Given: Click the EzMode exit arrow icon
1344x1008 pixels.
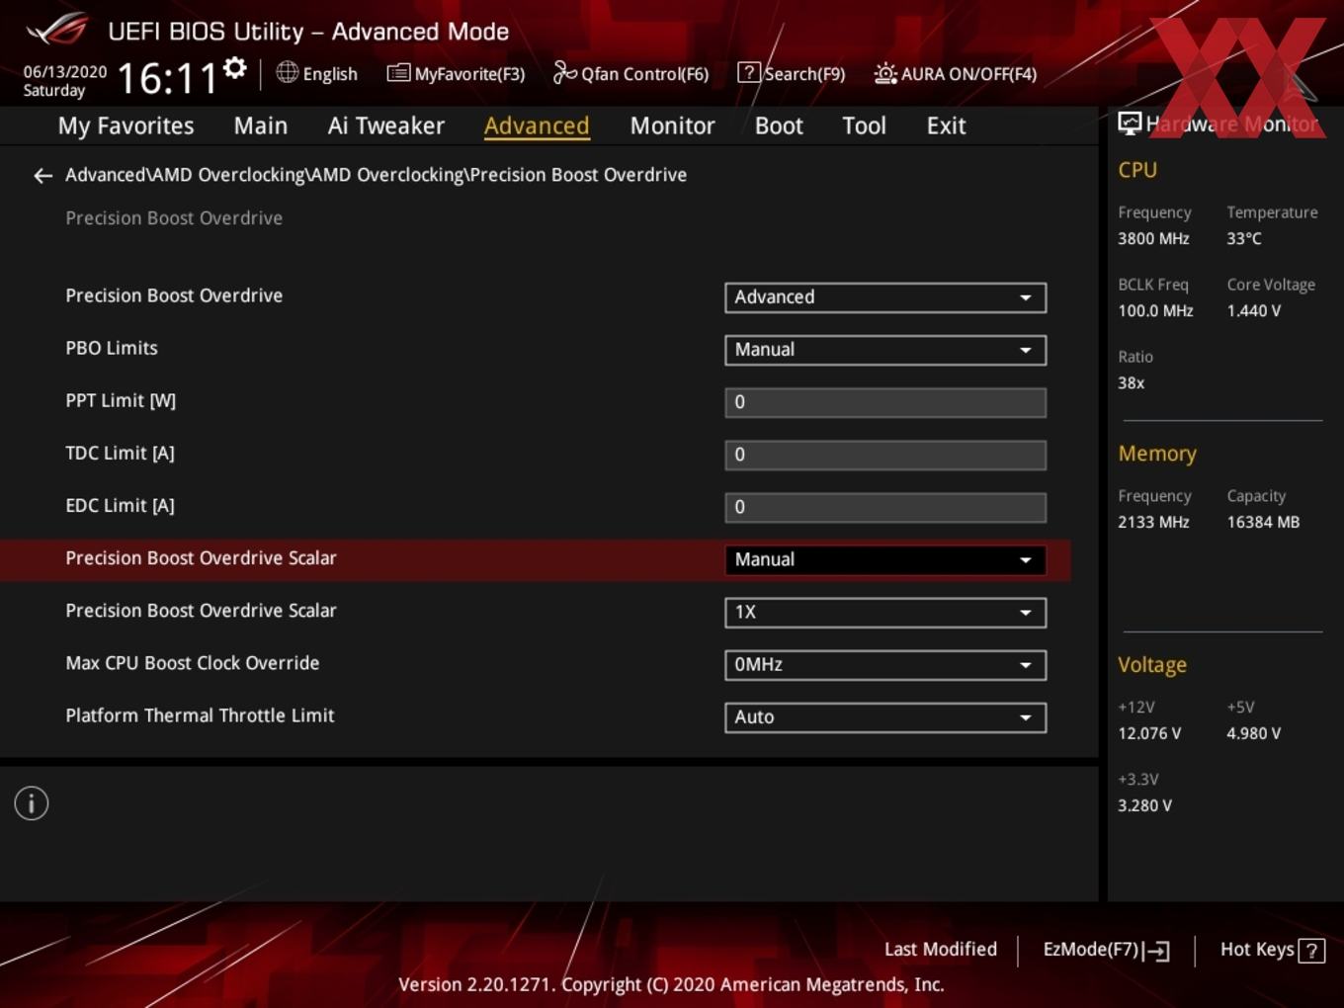Looking at the screenshot, I should pos(1156,951).
